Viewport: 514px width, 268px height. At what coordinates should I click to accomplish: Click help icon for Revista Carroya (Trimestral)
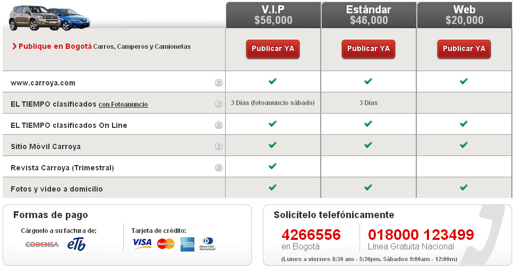219,168
